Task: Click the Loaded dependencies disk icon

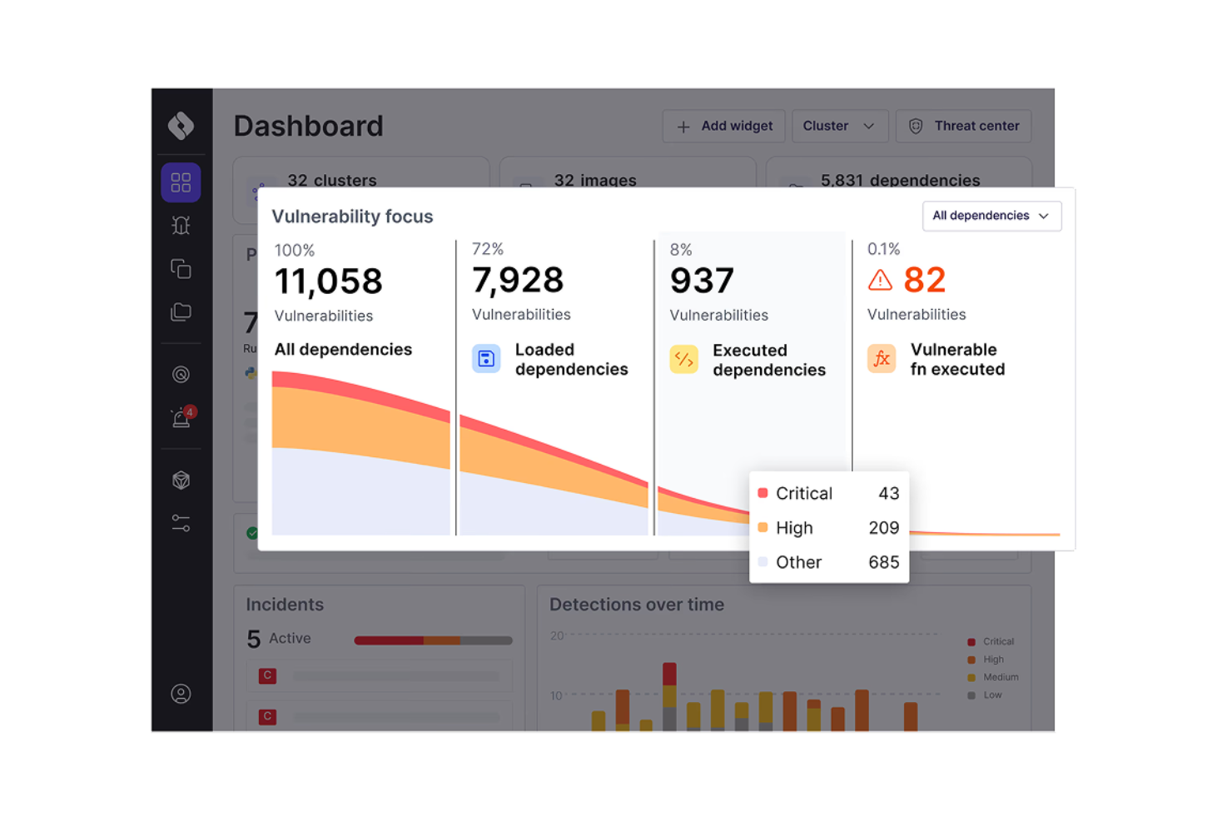Action: click(486, 359)
